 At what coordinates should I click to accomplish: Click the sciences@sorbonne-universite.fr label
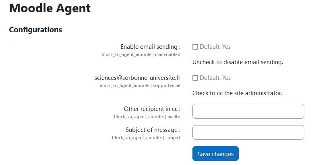click(x=137, y=78)
